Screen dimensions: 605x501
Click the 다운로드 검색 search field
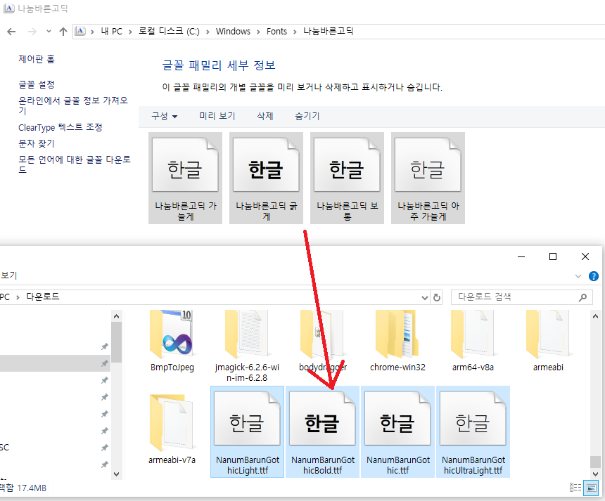click(522, 297)
